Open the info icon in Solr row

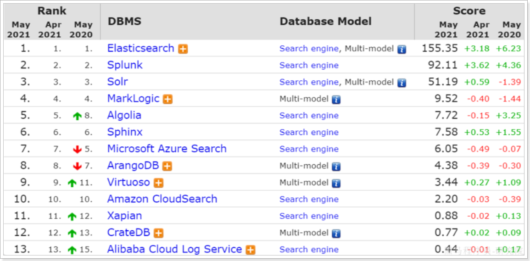402,83
